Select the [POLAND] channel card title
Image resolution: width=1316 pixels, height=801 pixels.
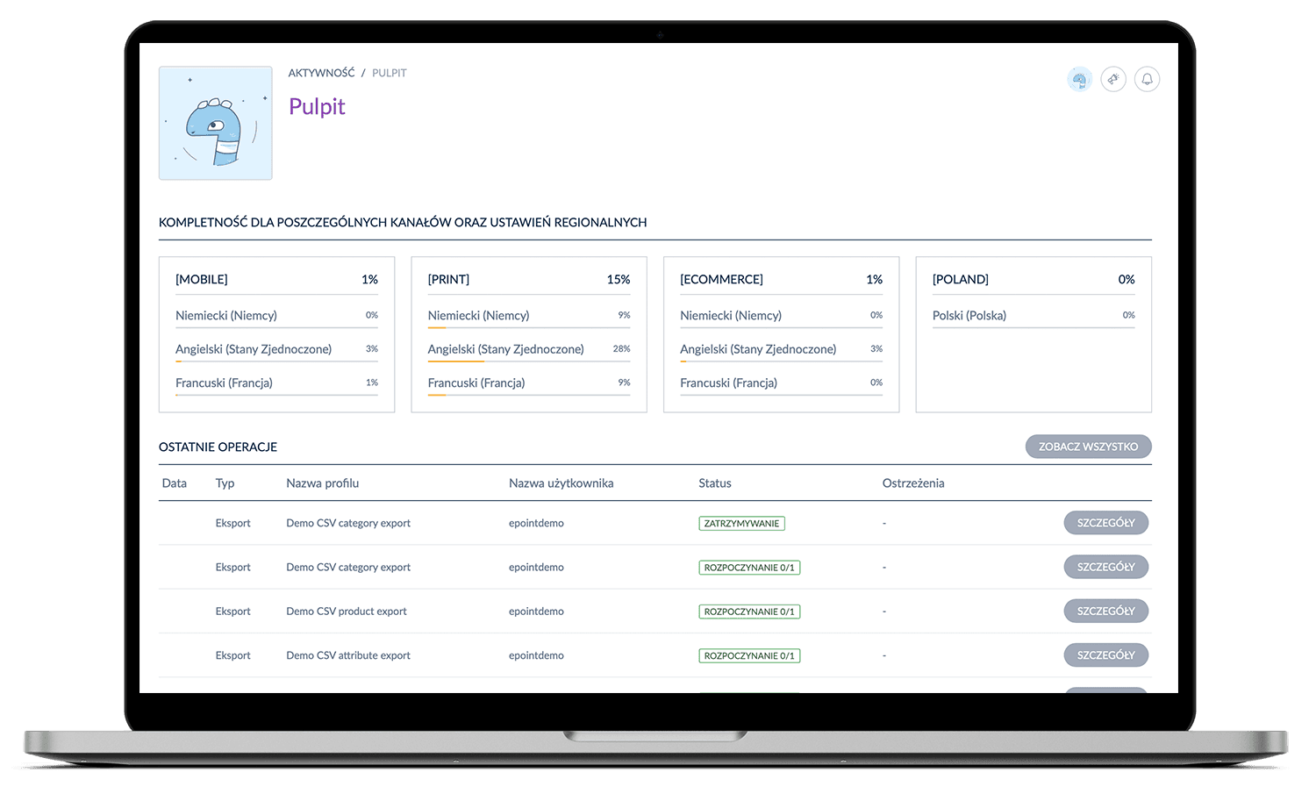(960, 280)
